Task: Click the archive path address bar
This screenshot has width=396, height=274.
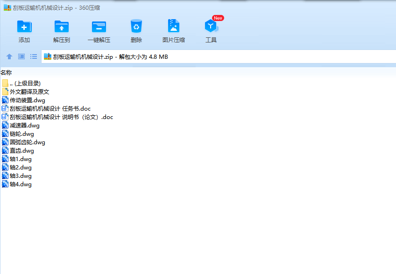Action: [219, 56]
